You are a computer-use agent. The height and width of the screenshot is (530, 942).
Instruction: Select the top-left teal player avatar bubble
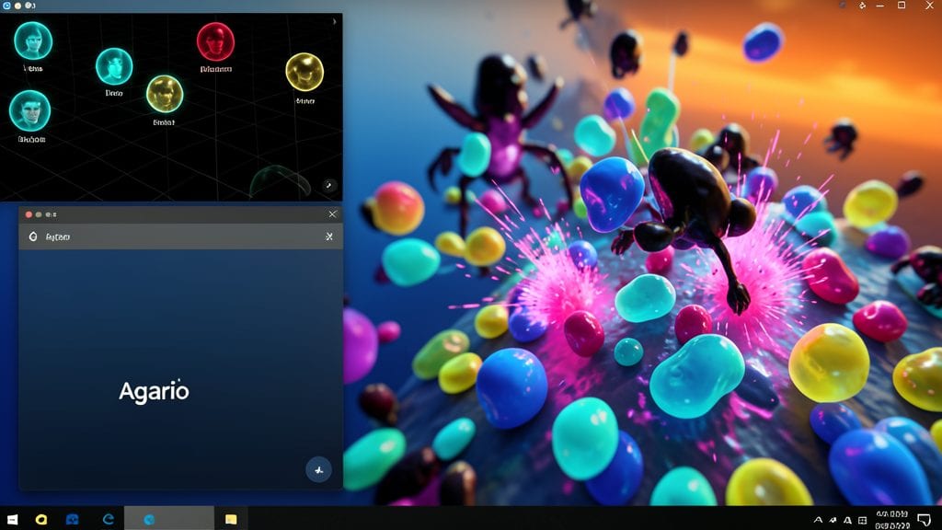click(33, 40)
